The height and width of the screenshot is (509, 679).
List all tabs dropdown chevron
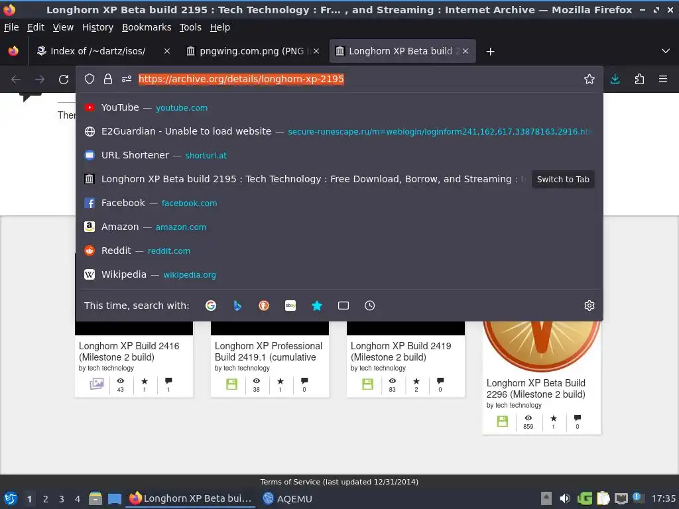[x=666, y=51]
